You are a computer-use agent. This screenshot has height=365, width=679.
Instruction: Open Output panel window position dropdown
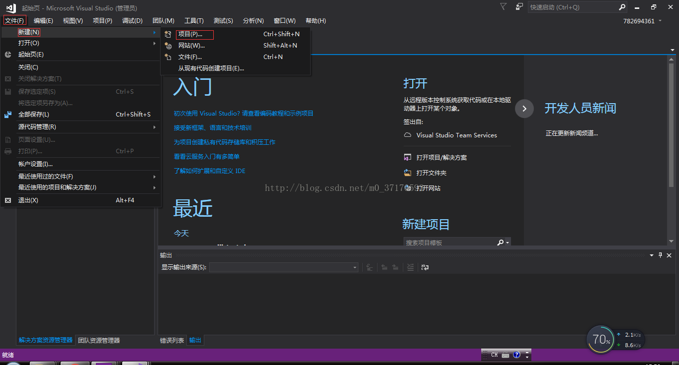(x=652, y=255)
